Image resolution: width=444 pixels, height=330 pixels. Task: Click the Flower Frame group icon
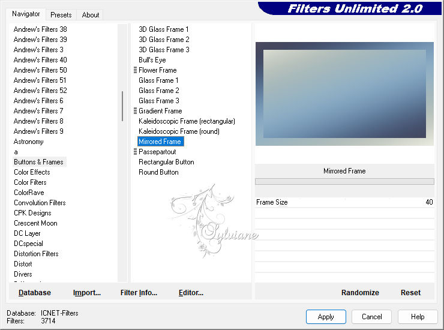135,70
